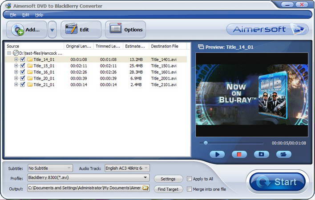Open the Edit menu
This screenshot has width=315, height=200.
tap(26, 15)
